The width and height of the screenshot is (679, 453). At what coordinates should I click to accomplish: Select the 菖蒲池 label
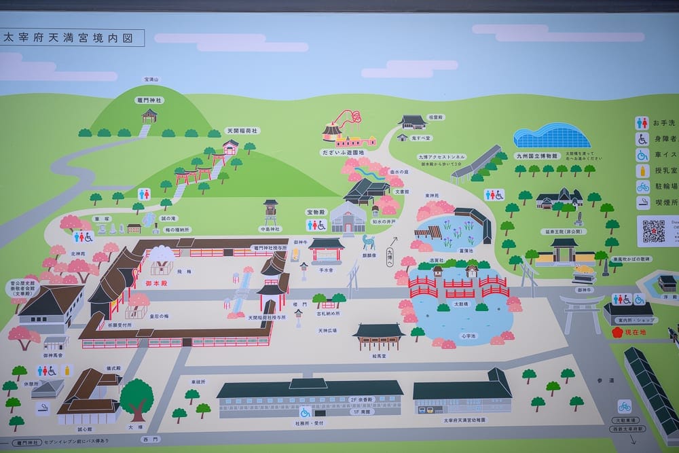pos(466,251)
